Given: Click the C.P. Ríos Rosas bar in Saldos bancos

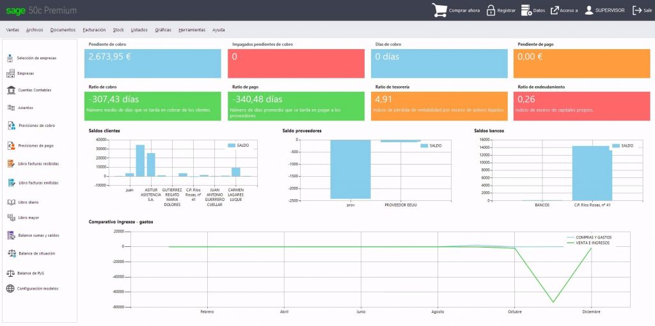Looking at the screenshot, I should click(x=592, y=173).
